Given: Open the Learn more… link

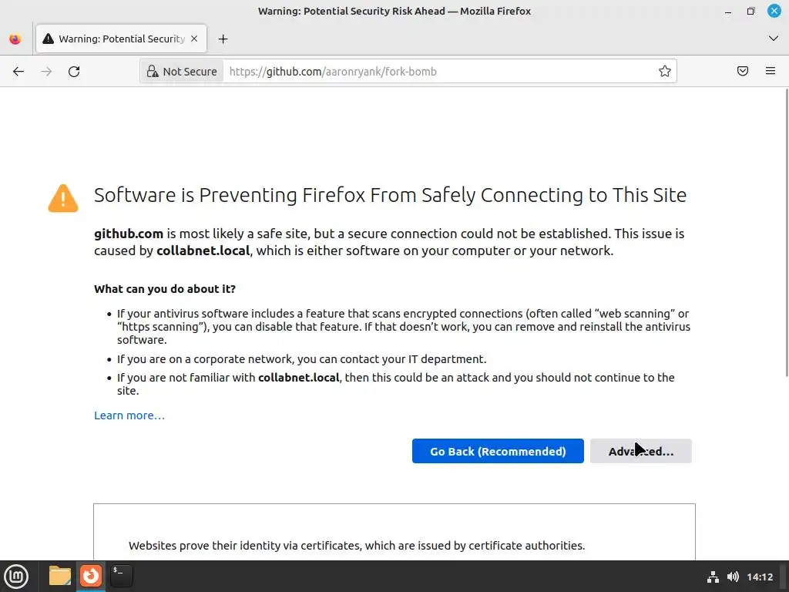Looking at the screenshot, I should tap(129, 415).
